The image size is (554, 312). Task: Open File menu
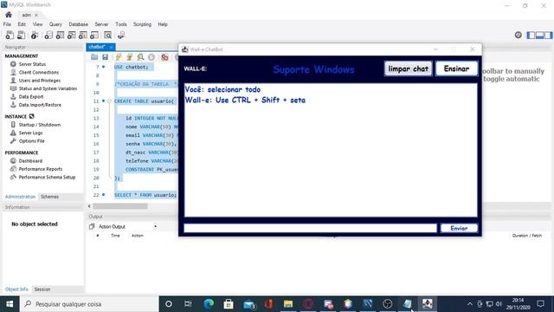pyautogui.click(x=7, y=24)
